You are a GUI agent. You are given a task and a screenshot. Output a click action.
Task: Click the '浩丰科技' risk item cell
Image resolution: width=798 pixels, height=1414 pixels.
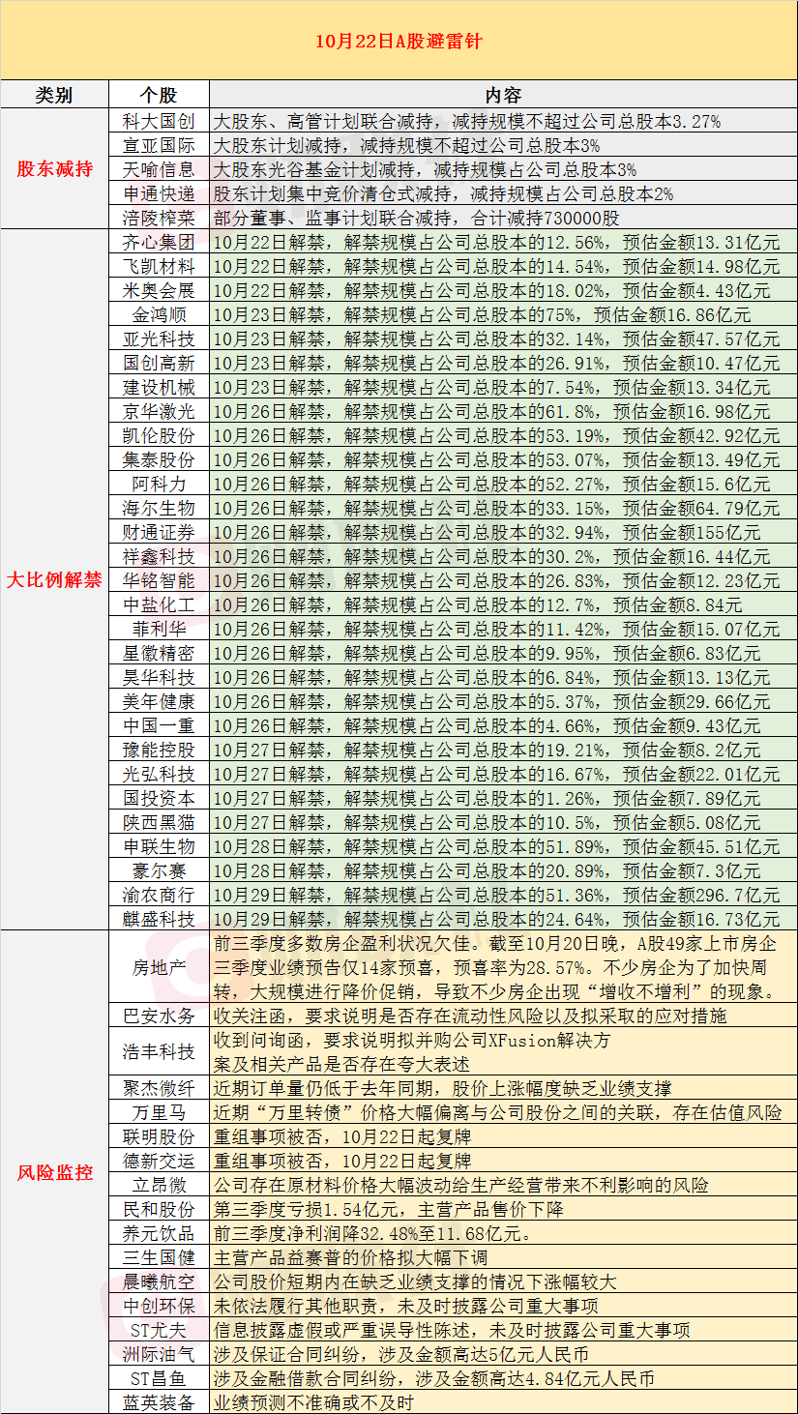159,1051
